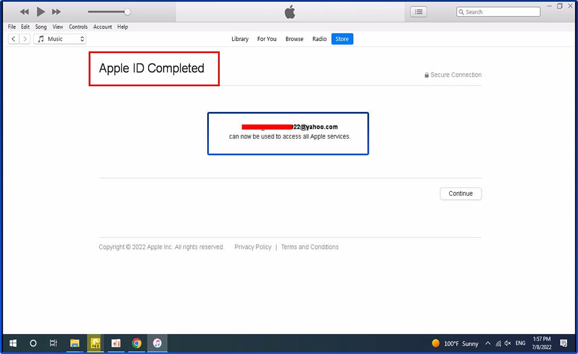Open iTunes icon in the taskbar
Image resolution: width=578 pixels, height=354 pixels.
(157, 343)
